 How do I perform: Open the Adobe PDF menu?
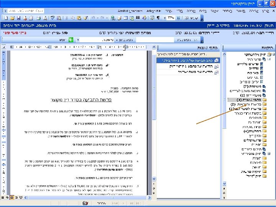click(x=154, y=11)
